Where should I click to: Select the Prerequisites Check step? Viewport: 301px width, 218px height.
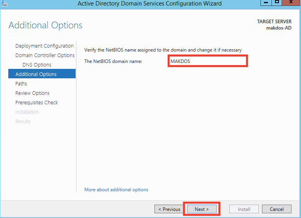37,103
